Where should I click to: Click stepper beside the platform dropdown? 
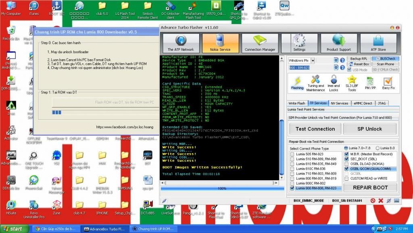336,60
